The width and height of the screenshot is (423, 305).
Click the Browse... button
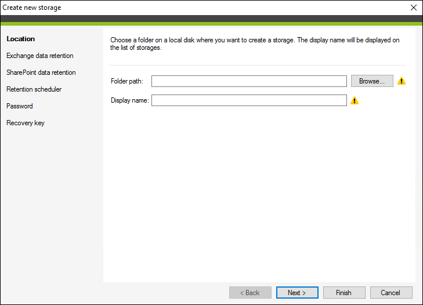click(372, 81)
